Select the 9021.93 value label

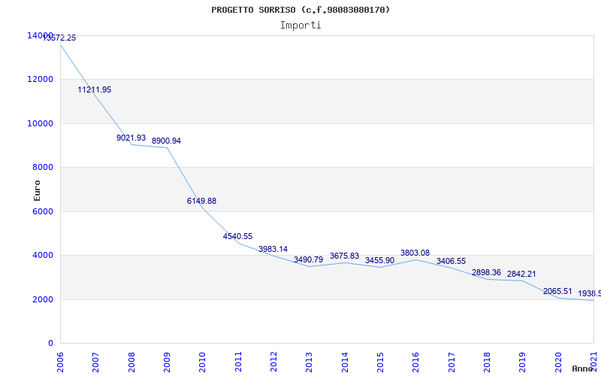coord(131,138)
